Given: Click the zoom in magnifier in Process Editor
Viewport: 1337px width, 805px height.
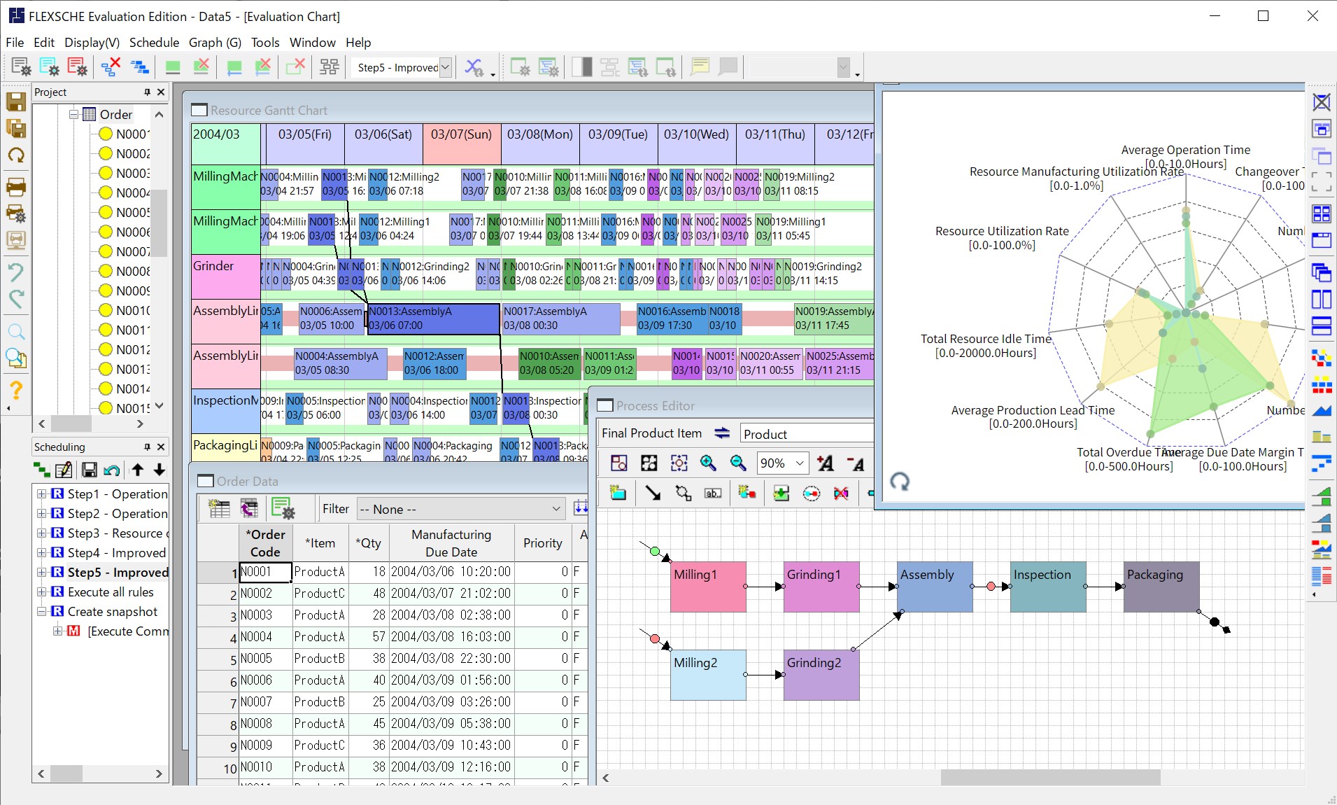Looking at the screenshot, I should (708, 463).
